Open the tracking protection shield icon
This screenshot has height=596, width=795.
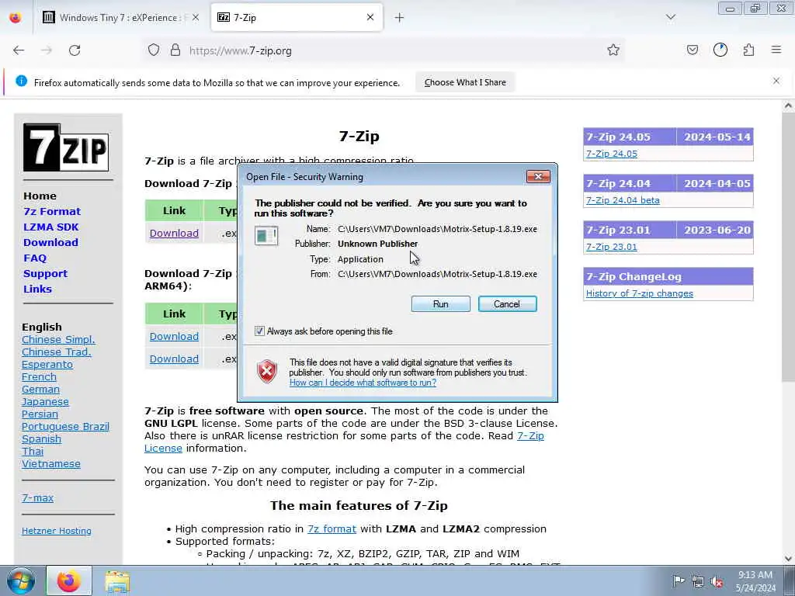154,50
